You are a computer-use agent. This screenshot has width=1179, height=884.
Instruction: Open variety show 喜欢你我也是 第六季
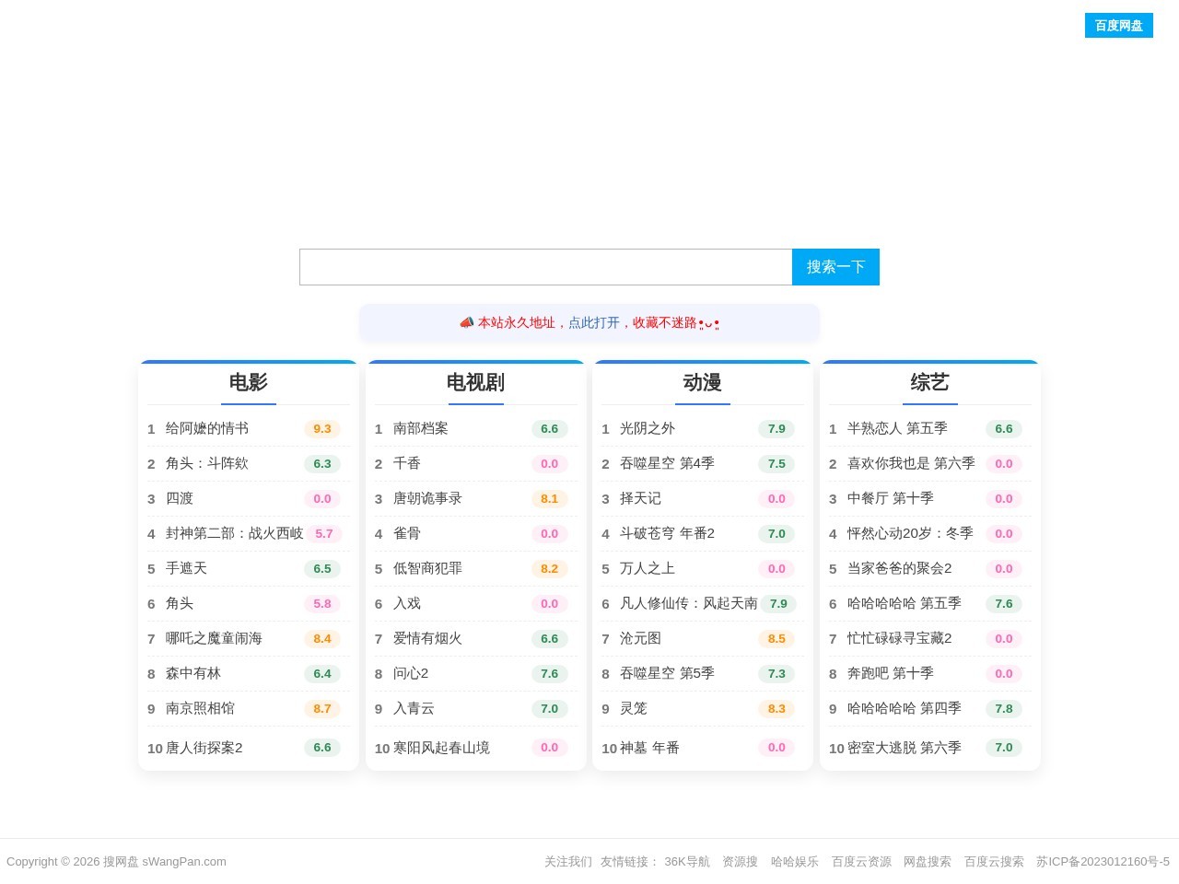pos(911,463)
